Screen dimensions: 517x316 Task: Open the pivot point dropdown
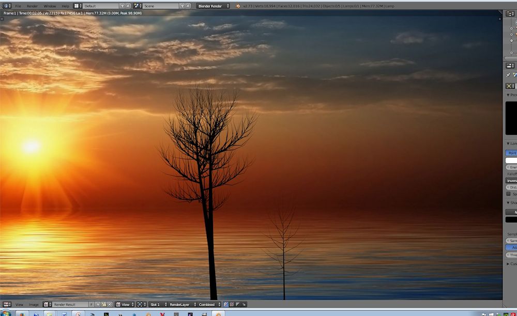[x=142, y=305]
